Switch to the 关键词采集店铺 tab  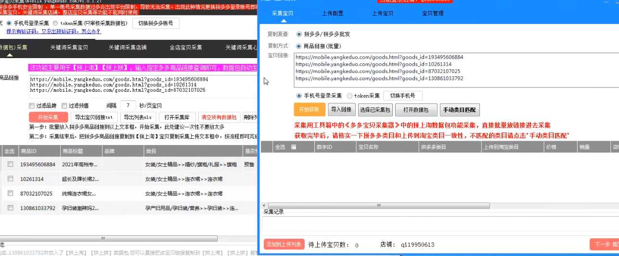(x=128, y=48)
